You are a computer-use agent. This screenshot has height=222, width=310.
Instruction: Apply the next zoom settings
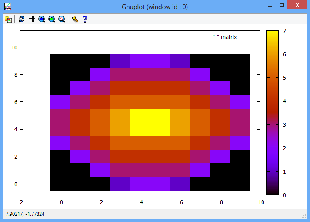pos(52,19)
